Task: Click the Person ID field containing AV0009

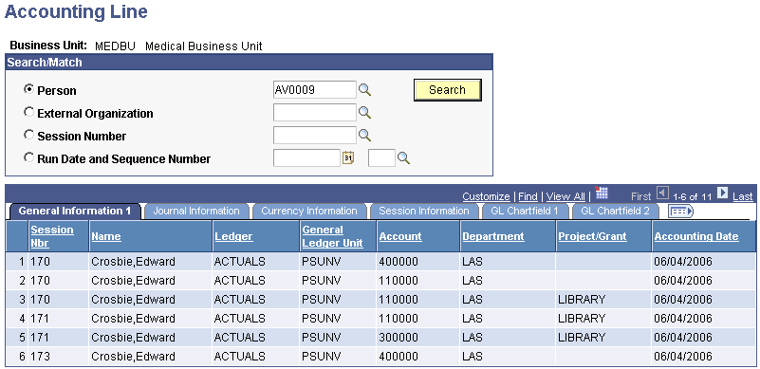Action: click(x=315, y=90)
